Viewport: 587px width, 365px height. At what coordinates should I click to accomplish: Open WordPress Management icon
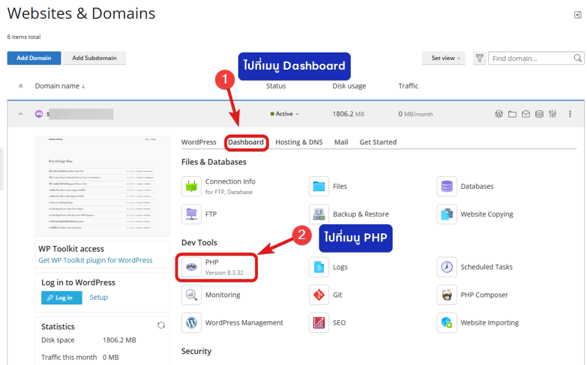pyautogui.click(x=191, y=323)
